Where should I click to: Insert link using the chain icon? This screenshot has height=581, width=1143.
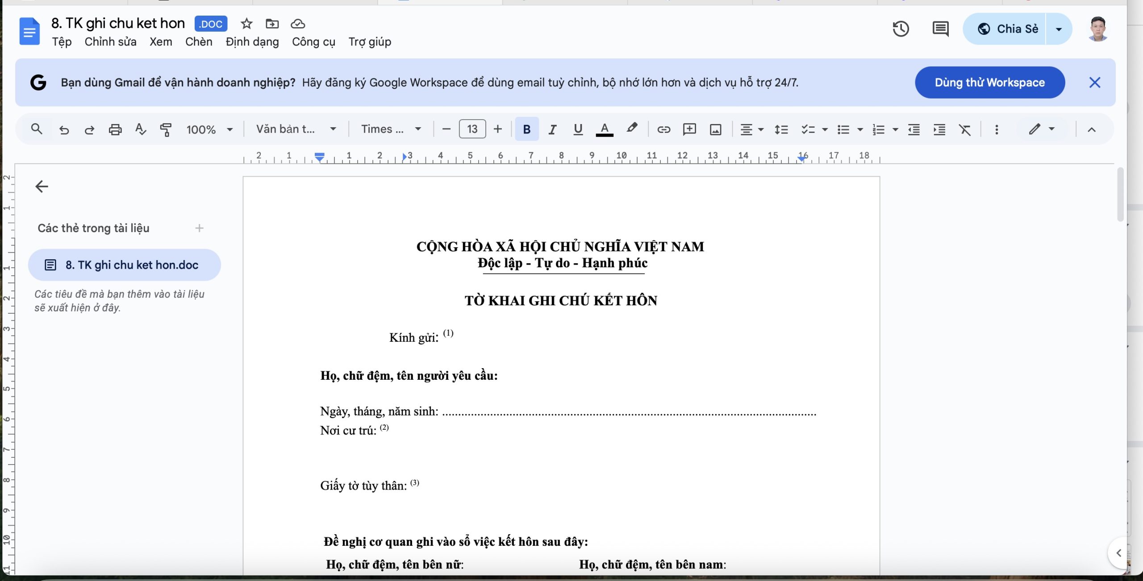[663, 129]
